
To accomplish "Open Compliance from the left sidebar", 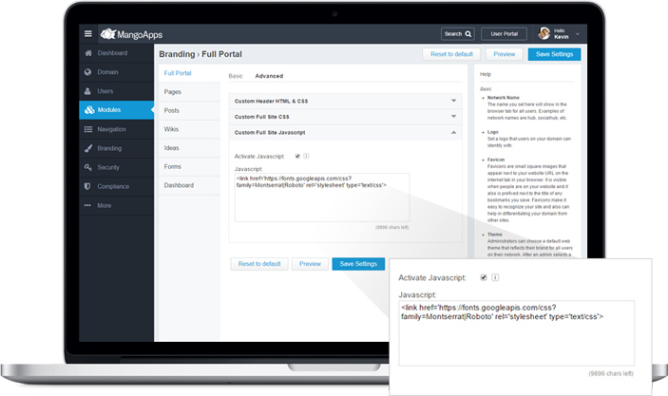I will point(116,186).
